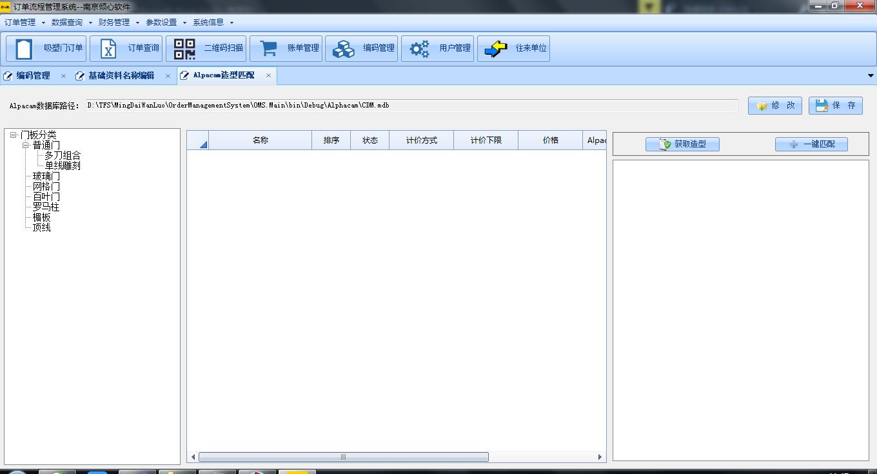The height and width of the screenshot is (474, 877).
Task: Close the 基础资料名称编辑 tab
Action: pyautogui.click(x=168, y=76)
